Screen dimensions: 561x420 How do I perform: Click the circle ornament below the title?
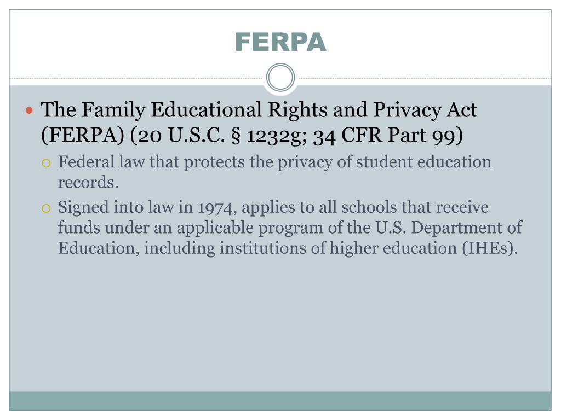point(280,78)
